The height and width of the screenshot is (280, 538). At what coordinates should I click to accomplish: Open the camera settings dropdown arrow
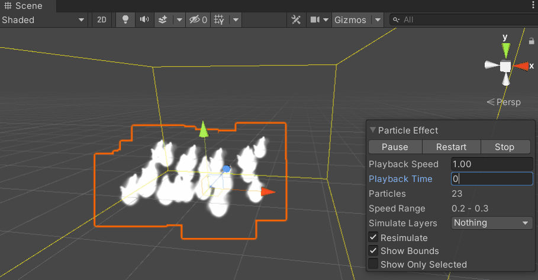coord(326,20)
